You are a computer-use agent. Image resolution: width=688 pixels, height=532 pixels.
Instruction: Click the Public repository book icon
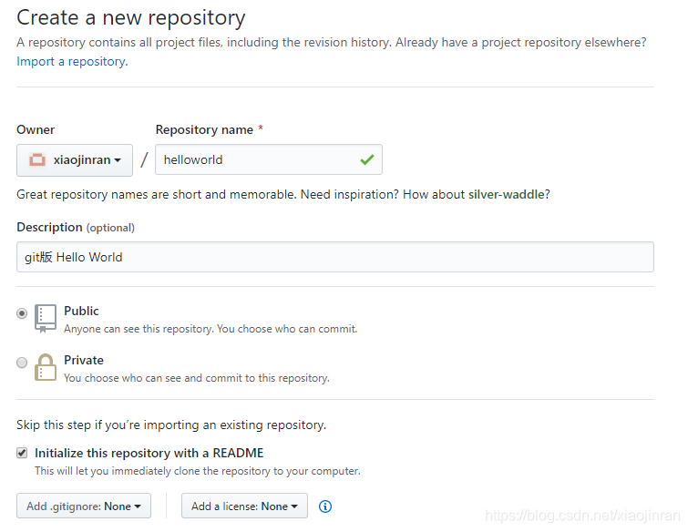tap(46, 319)
